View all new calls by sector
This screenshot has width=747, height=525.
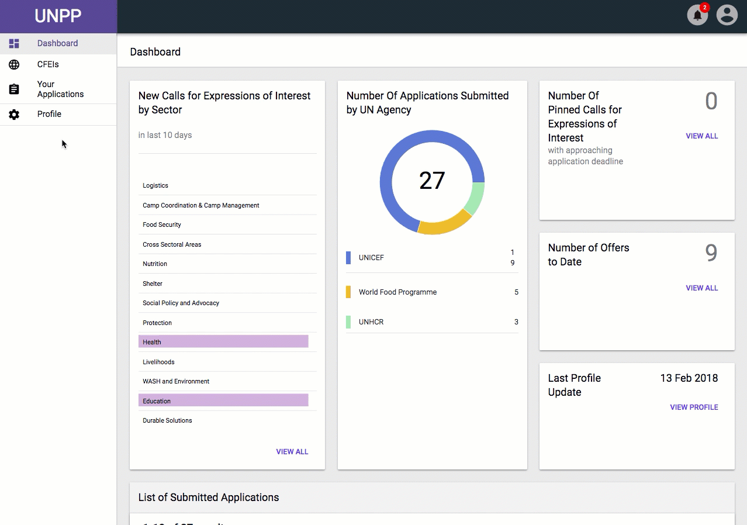tap(292, 451)
